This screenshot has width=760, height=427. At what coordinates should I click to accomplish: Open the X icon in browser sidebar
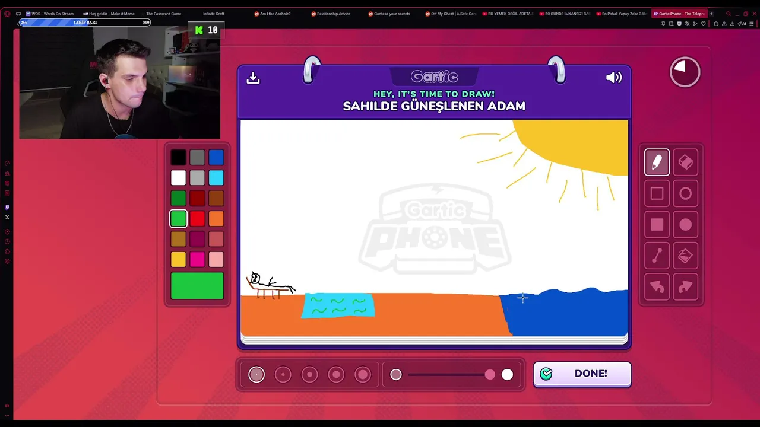click(x=7, y=217)
